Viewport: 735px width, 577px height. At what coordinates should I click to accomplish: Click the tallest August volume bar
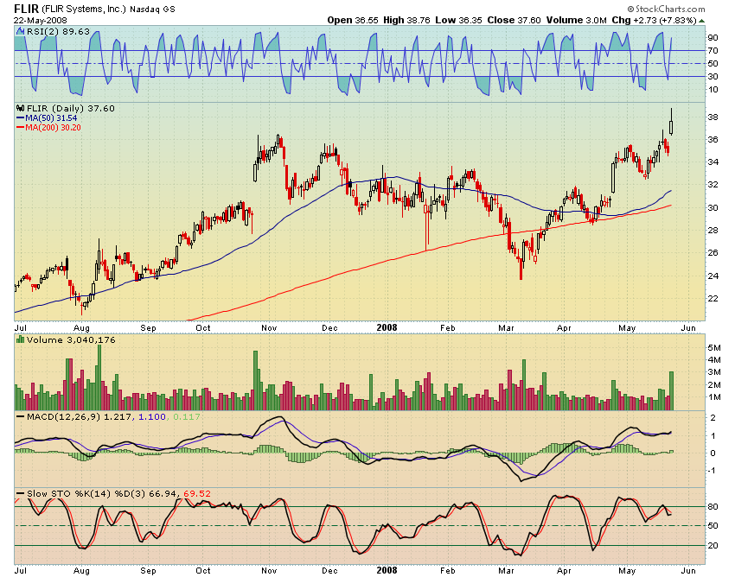tap(99, 377)
